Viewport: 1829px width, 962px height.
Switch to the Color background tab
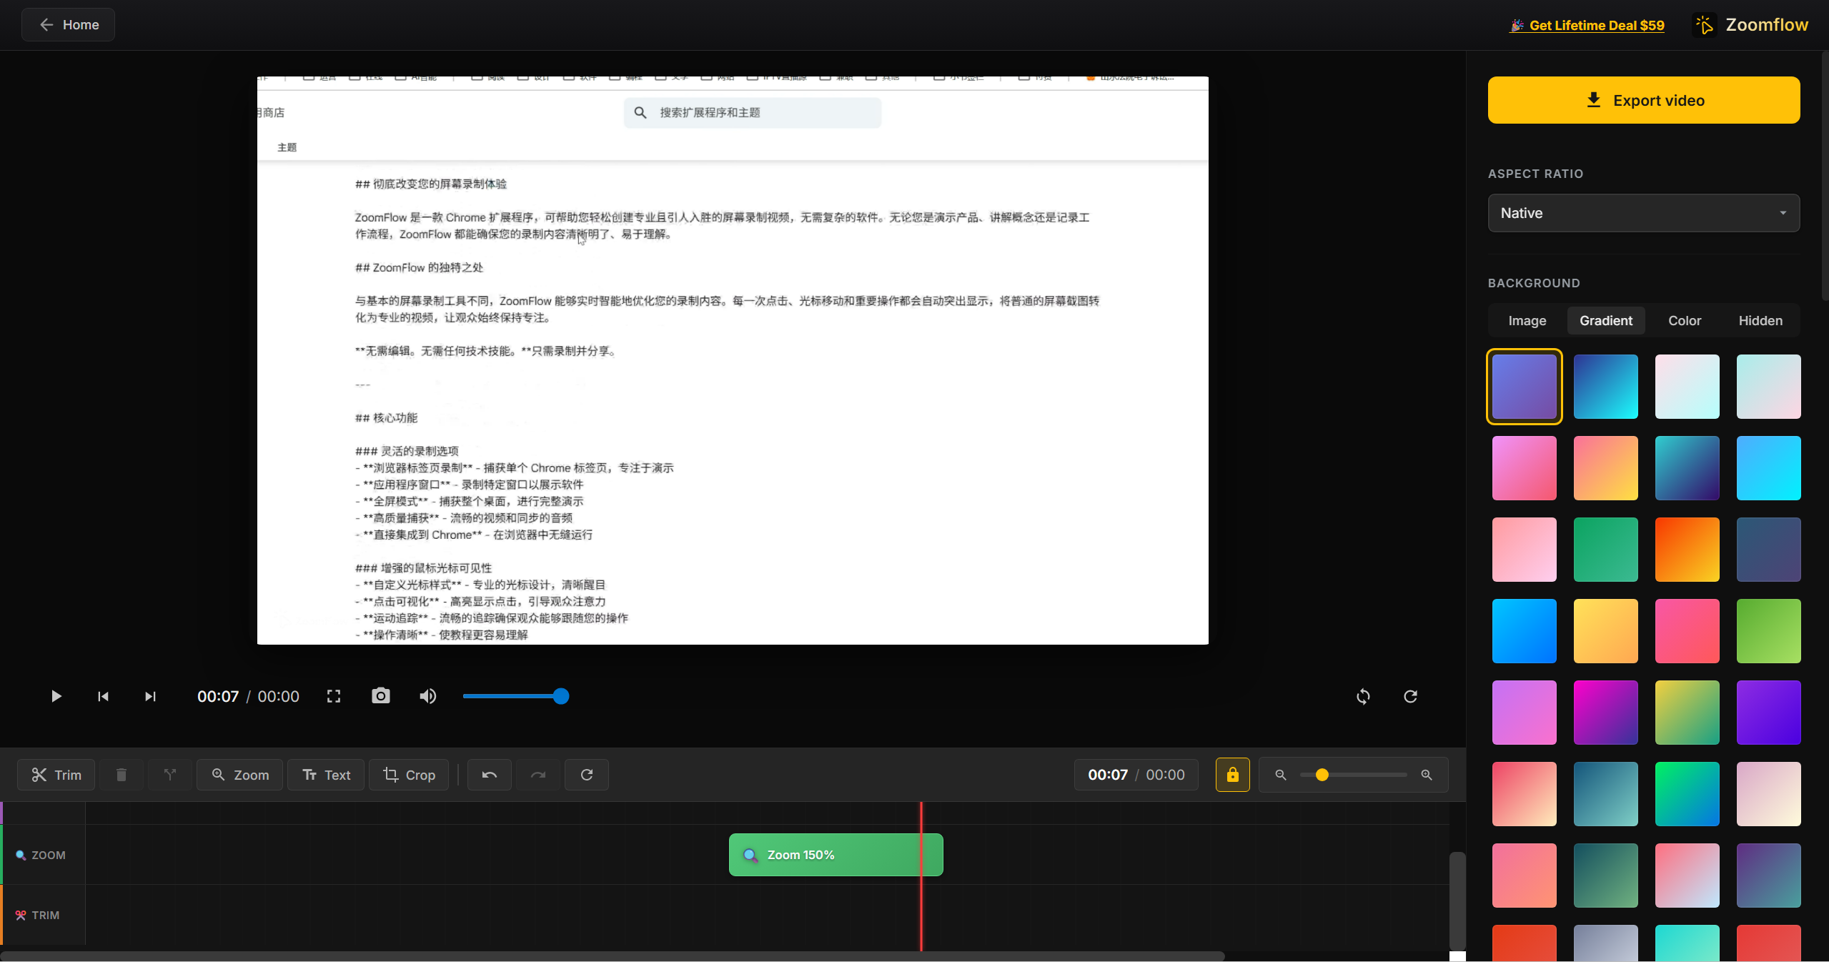click(x=1685, y=321)
